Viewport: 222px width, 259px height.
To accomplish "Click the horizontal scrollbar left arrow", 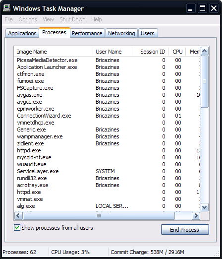I will [x=18, y=216].
